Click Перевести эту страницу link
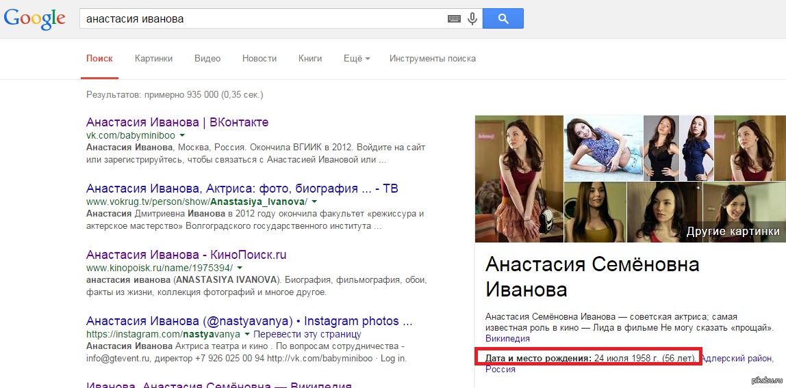Screen dimensions: 786x388 307,334
